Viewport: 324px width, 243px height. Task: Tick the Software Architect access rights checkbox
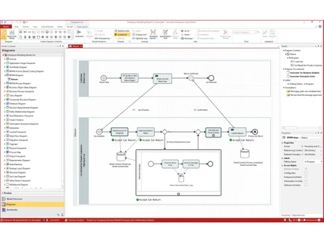click(306, 185)
